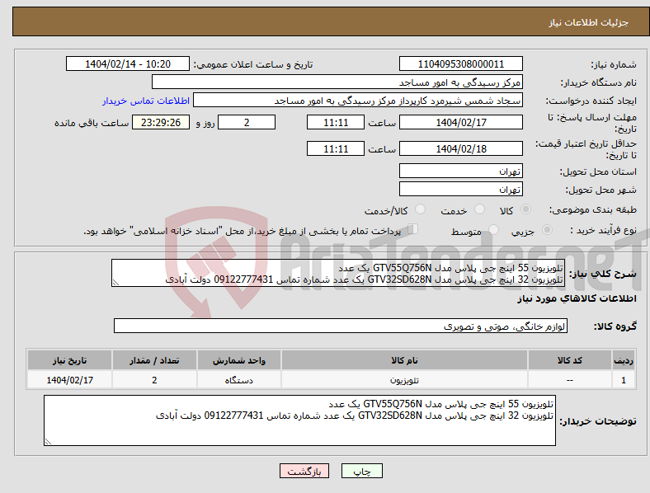
Task: Click the response deadline date 1404/02/17 field
Action: pyautogui.click(x=460, y=122)
